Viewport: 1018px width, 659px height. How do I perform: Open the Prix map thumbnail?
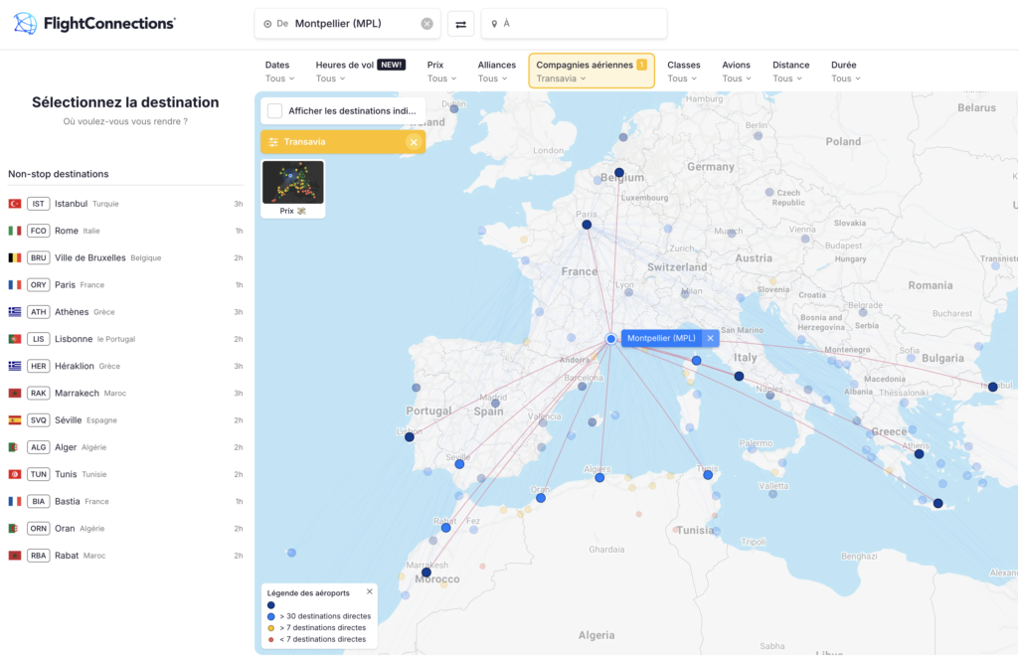pyautogui.click(x=293, y=188)
